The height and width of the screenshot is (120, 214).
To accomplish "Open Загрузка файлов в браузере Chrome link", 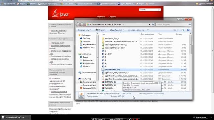I will pyautogui.click(x=58, y=32).
